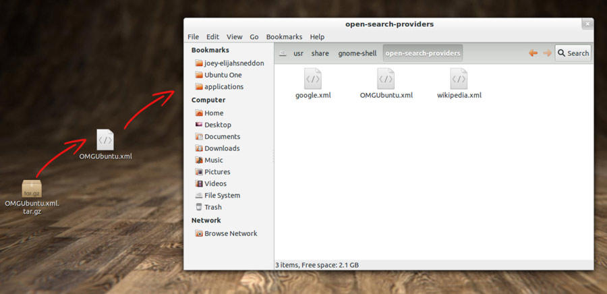The width and height of the screenshot is (607, 294).
Task: Open the View menu
Action: tap(235, 37)
